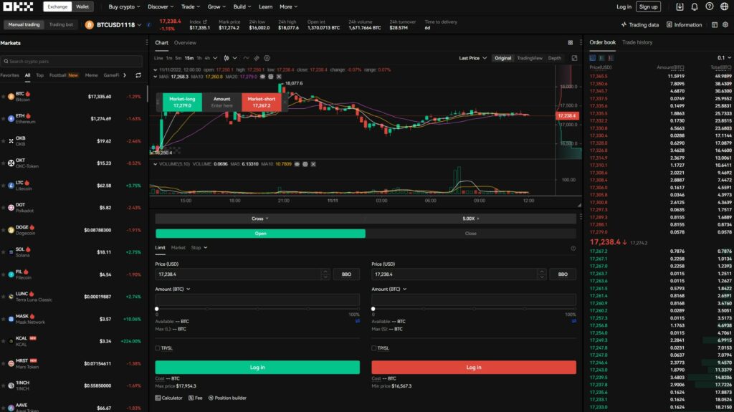Open the Calculator tool
This screenshot has width=734, height=412.
(x=168, y=398)
